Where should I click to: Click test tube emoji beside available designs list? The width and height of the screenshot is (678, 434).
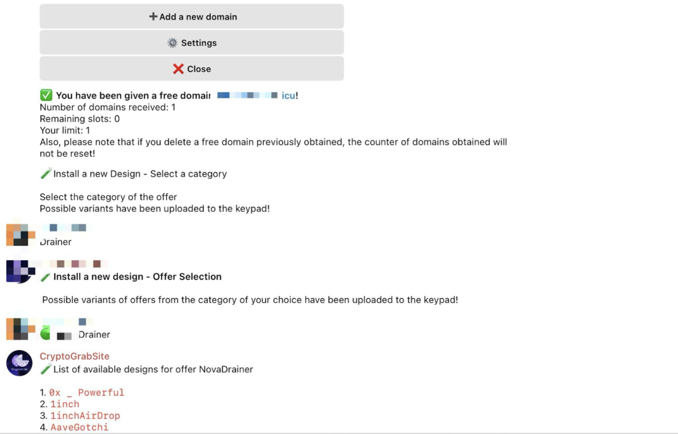click(45, 369)
